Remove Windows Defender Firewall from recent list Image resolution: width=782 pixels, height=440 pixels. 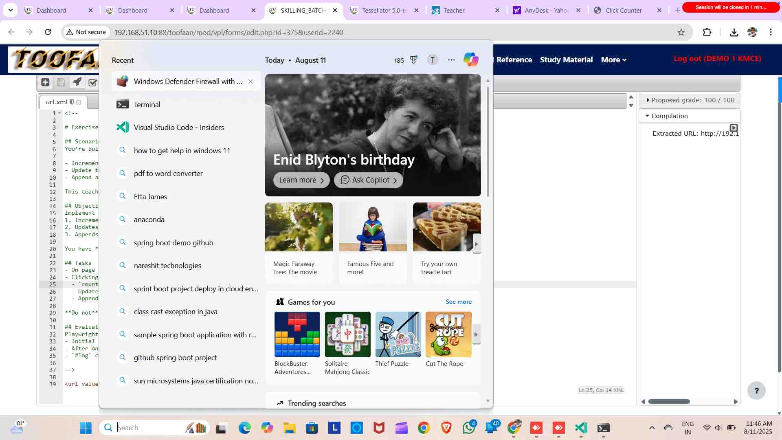point(251,81)
